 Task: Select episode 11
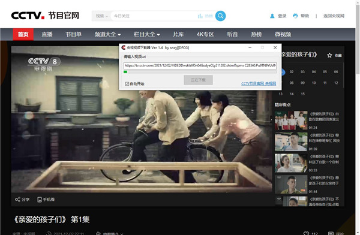tap(325, 83)
